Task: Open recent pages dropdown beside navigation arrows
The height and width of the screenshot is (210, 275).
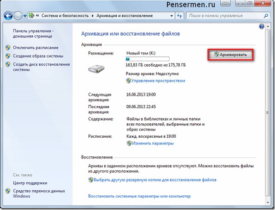Action: point(25,16)
